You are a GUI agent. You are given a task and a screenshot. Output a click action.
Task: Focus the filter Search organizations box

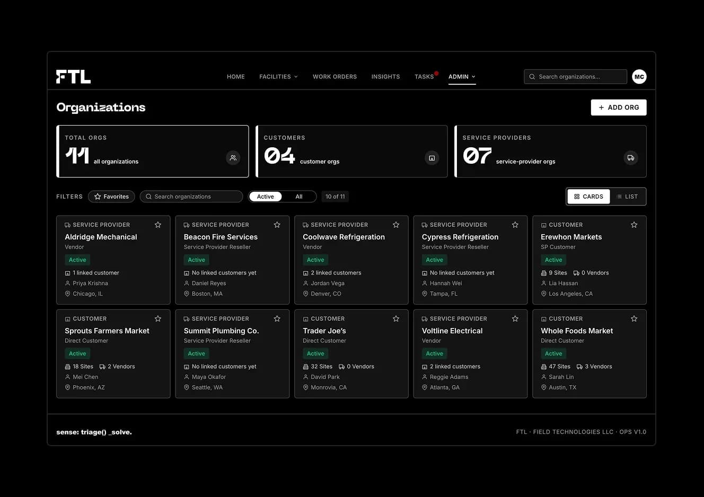click(x=191, y=197)
